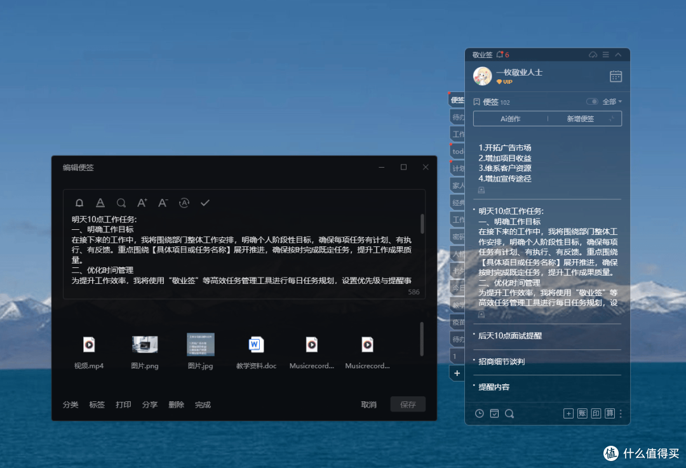Select the 教学 side tab
Image resolution: width=686 pixels, height=468 pixels.
pos(457,305)
